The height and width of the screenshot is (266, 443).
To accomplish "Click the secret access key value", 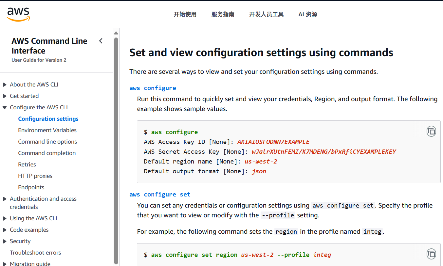I will pos(324,152).
